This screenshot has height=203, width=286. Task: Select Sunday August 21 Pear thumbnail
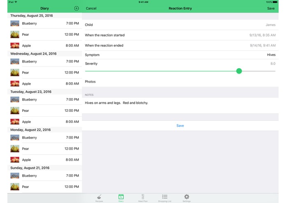coord(15,187)
